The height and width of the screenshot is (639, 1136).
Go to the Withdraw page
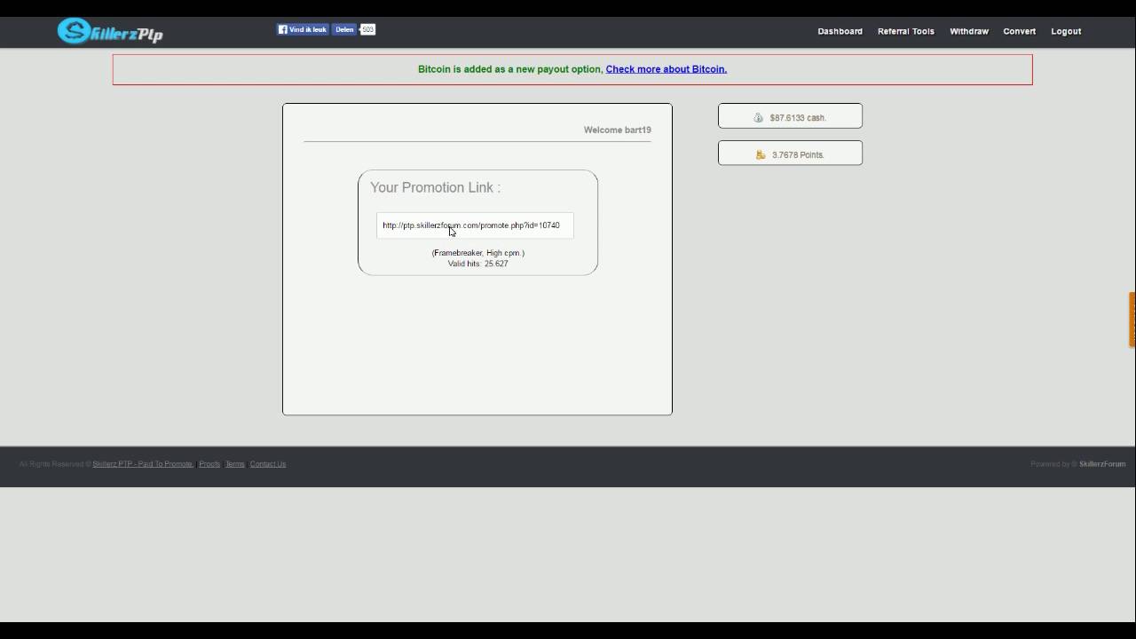[x=968, y=31]
